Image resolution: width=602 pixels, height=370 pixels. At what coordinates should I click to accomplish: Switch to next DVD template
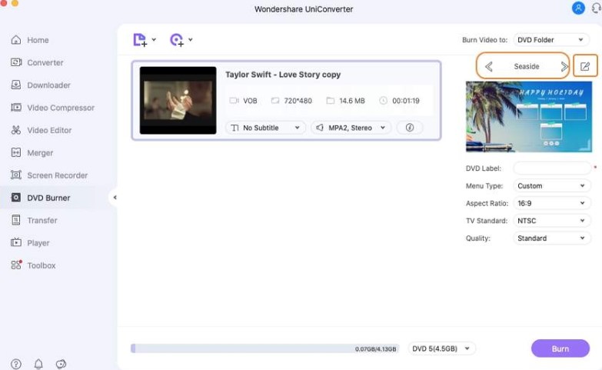564,67
